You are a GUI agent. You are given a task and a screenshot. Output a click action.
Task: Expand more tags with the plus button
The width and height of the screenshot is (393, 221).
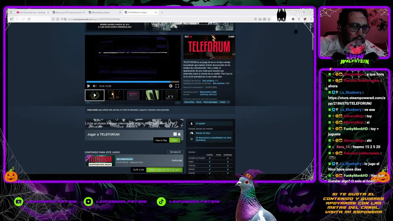coord(228,102)
